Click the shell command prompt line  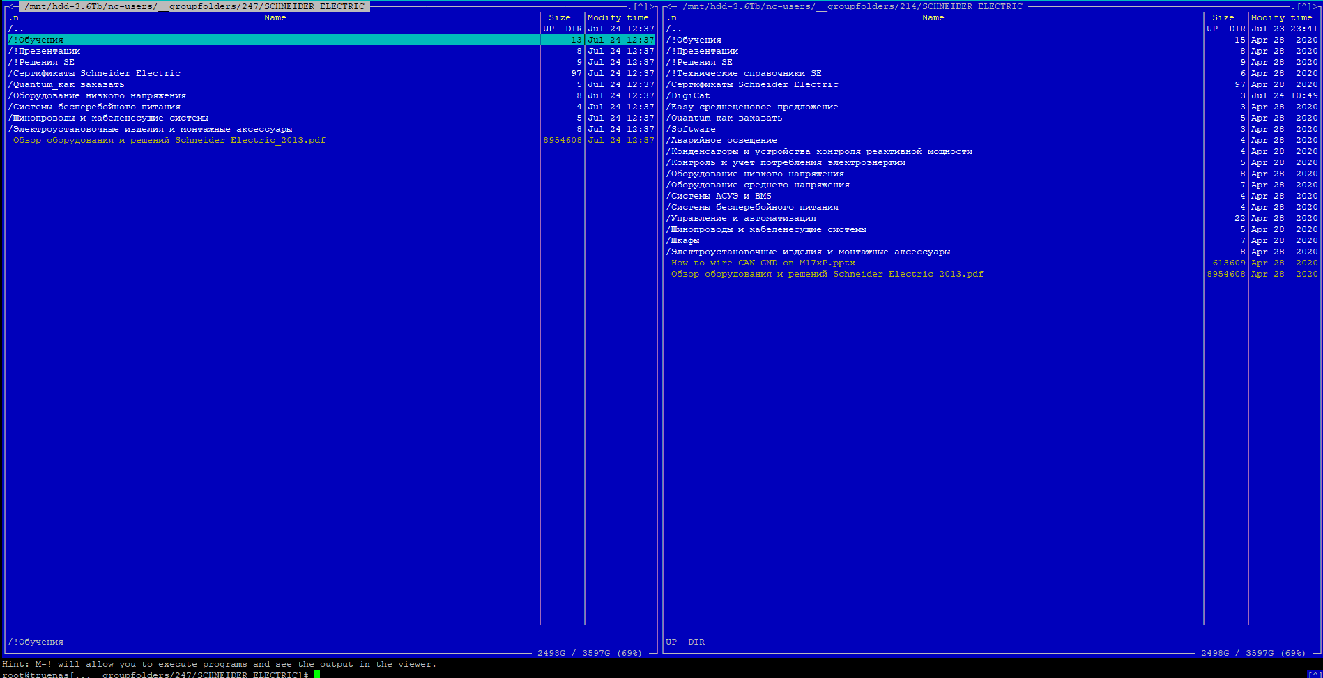(161, 674)
